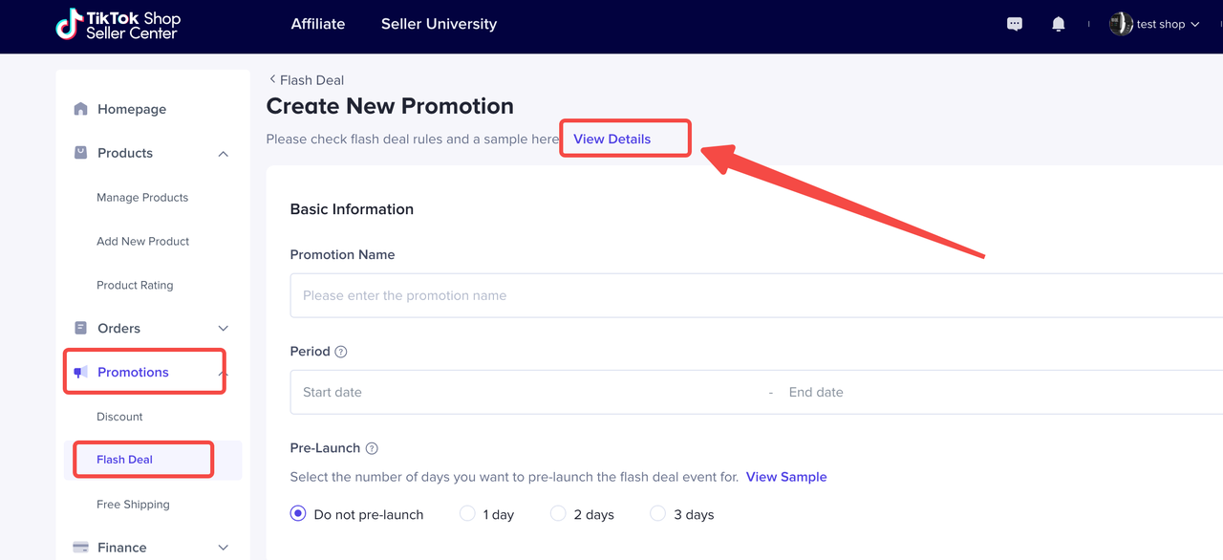Go back to Flash Deal breadcrumb
1223x560 pixels.
click(306, 80)
